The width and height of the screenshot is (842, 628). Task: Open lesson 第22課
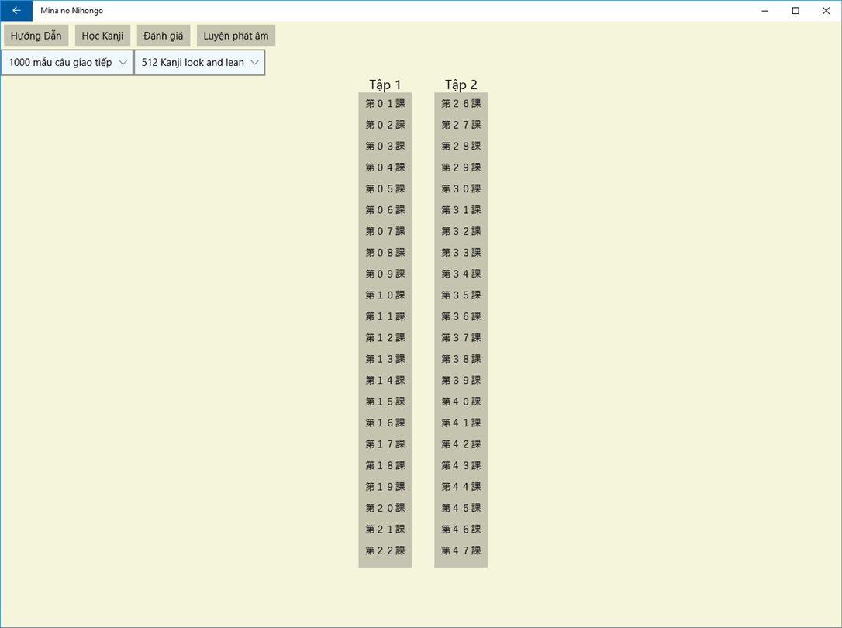[x=385, y=550]
